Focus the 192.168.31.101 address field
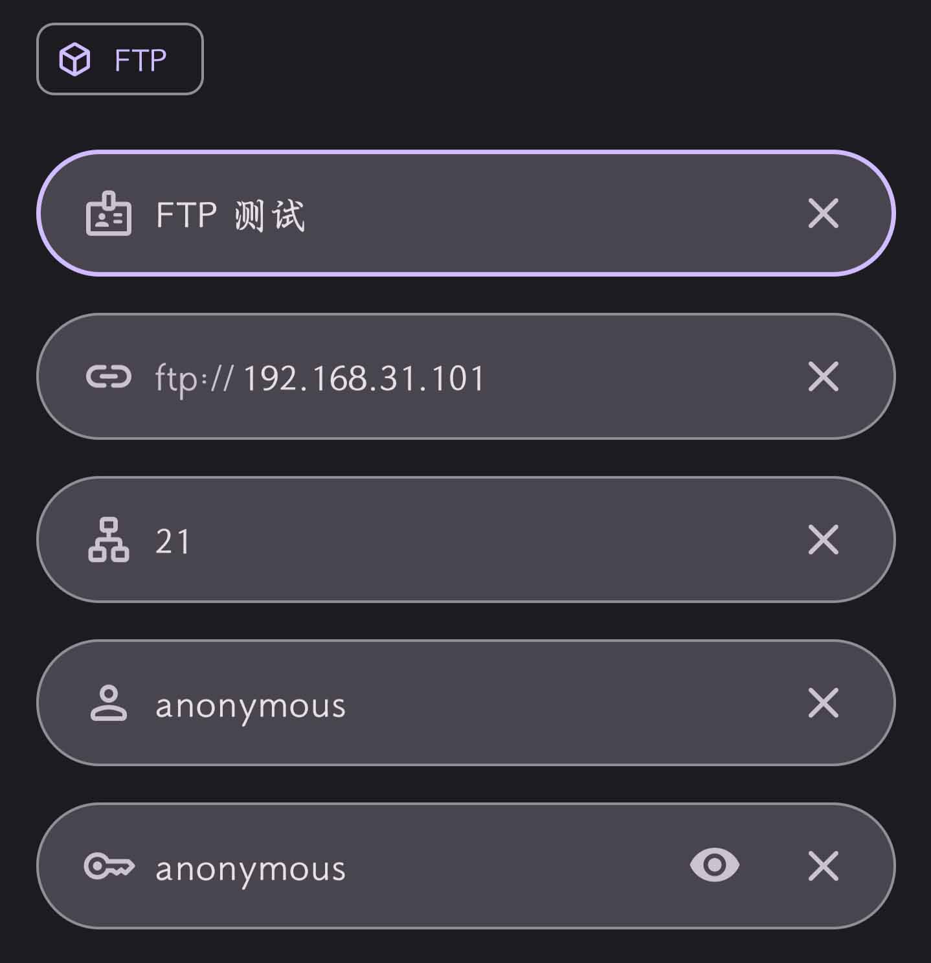Image resolution: width=931 pixels, height=963 pixels. [x=466, y=376]
